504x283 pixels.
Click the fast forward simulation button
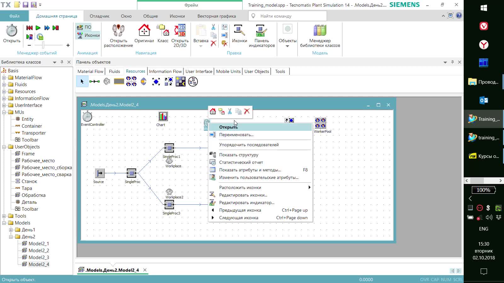click(47, 28)
